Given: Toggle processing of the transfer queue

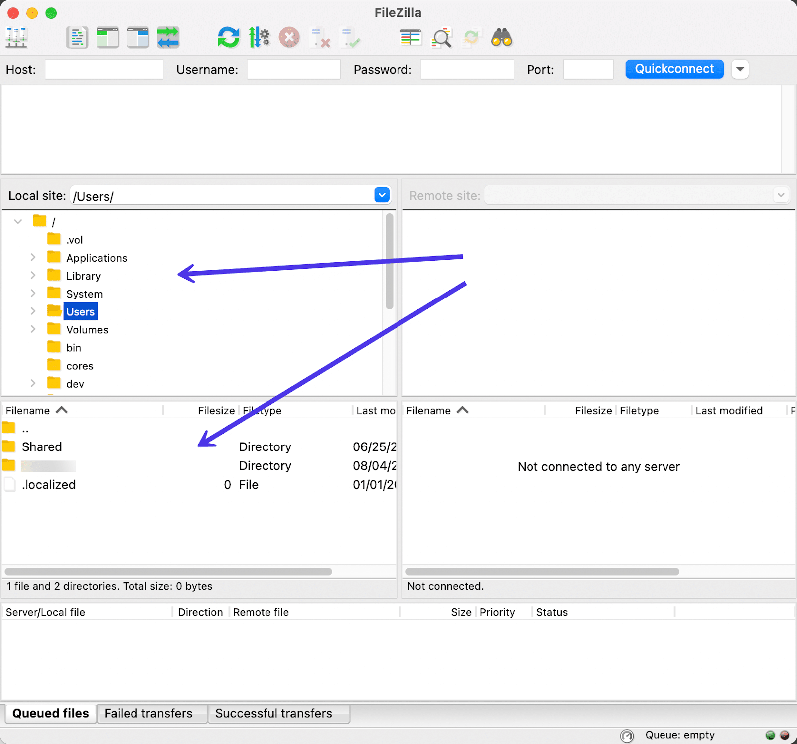Looking at the screenshot, I should (259, 37).
